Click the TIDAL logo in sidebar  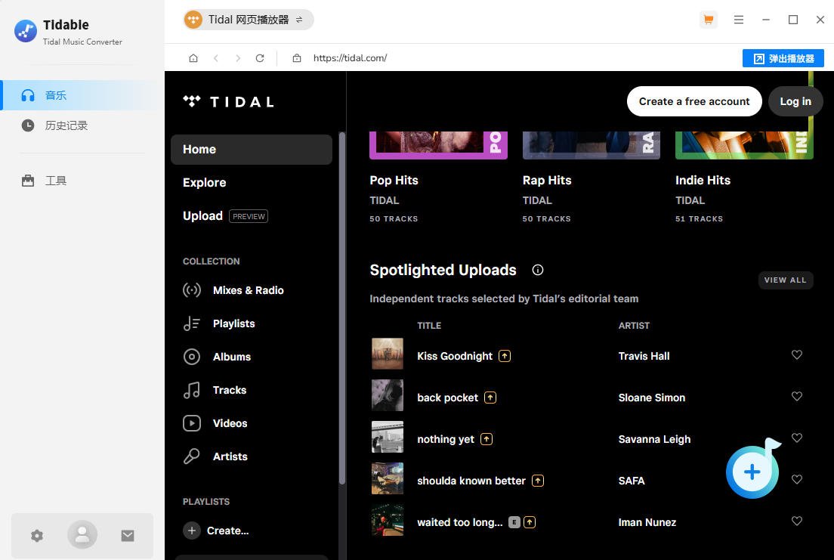[229, 102]
